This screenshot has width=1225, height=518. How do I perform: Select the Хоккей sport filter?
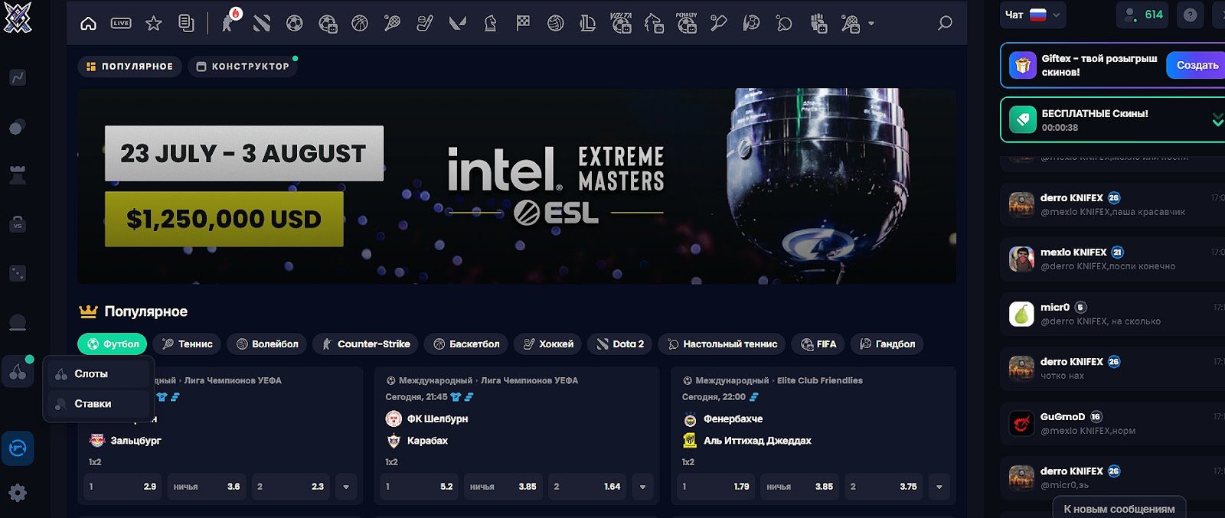548,344
